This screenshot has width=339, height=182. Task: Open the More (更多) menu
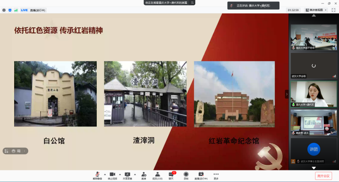[216, 175]
